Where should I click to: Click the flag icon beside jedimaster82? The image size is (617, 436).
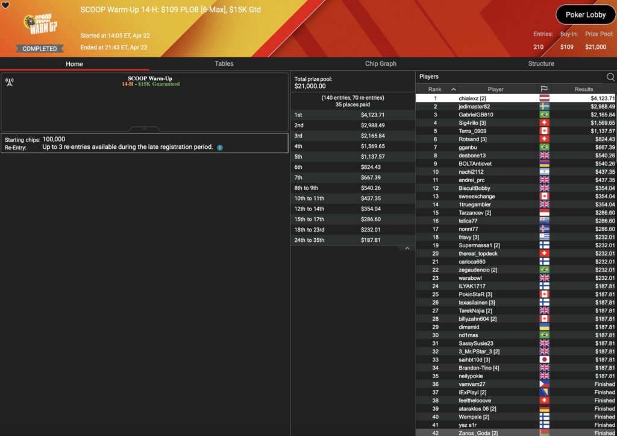coord(544,106)
